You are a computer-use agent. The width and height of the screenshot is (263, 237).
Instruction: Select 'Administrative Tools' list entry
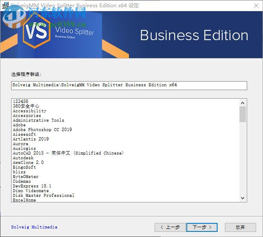[x=39, y=120]
